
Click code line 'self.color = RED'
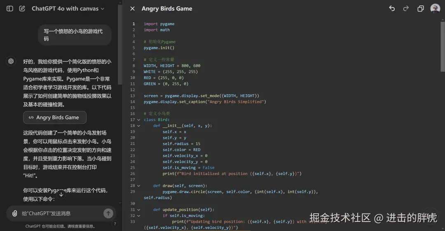[181, 149]
